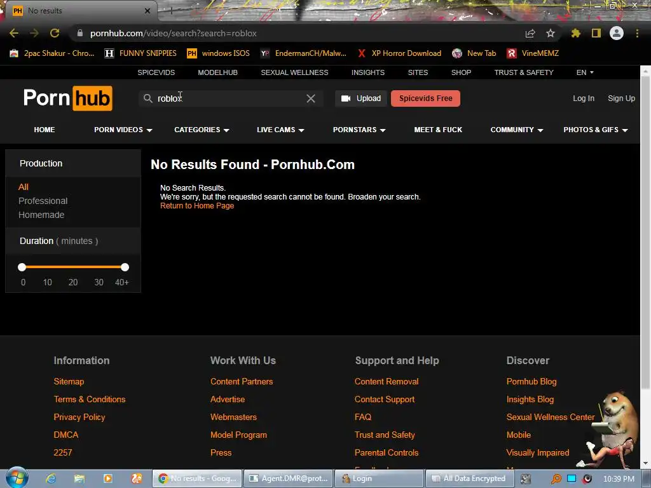Open the 'EndermanCH/Malw...' bookmark
The image size is (651, 488).
(303, 53)
